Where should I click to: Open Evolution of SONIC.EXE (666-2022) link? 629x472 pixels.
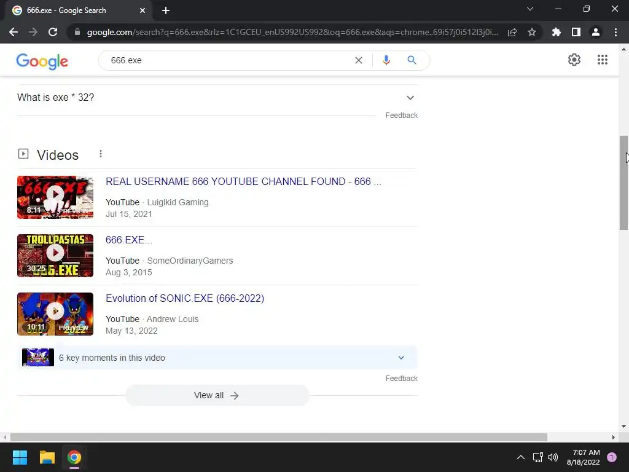(185, 298)
